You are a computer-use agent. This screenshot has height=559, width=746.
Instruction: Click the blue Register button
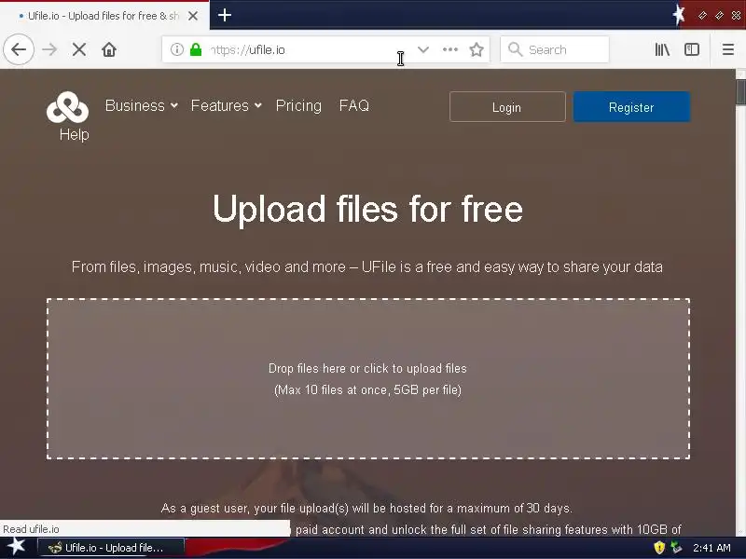(x=631, y=107)
